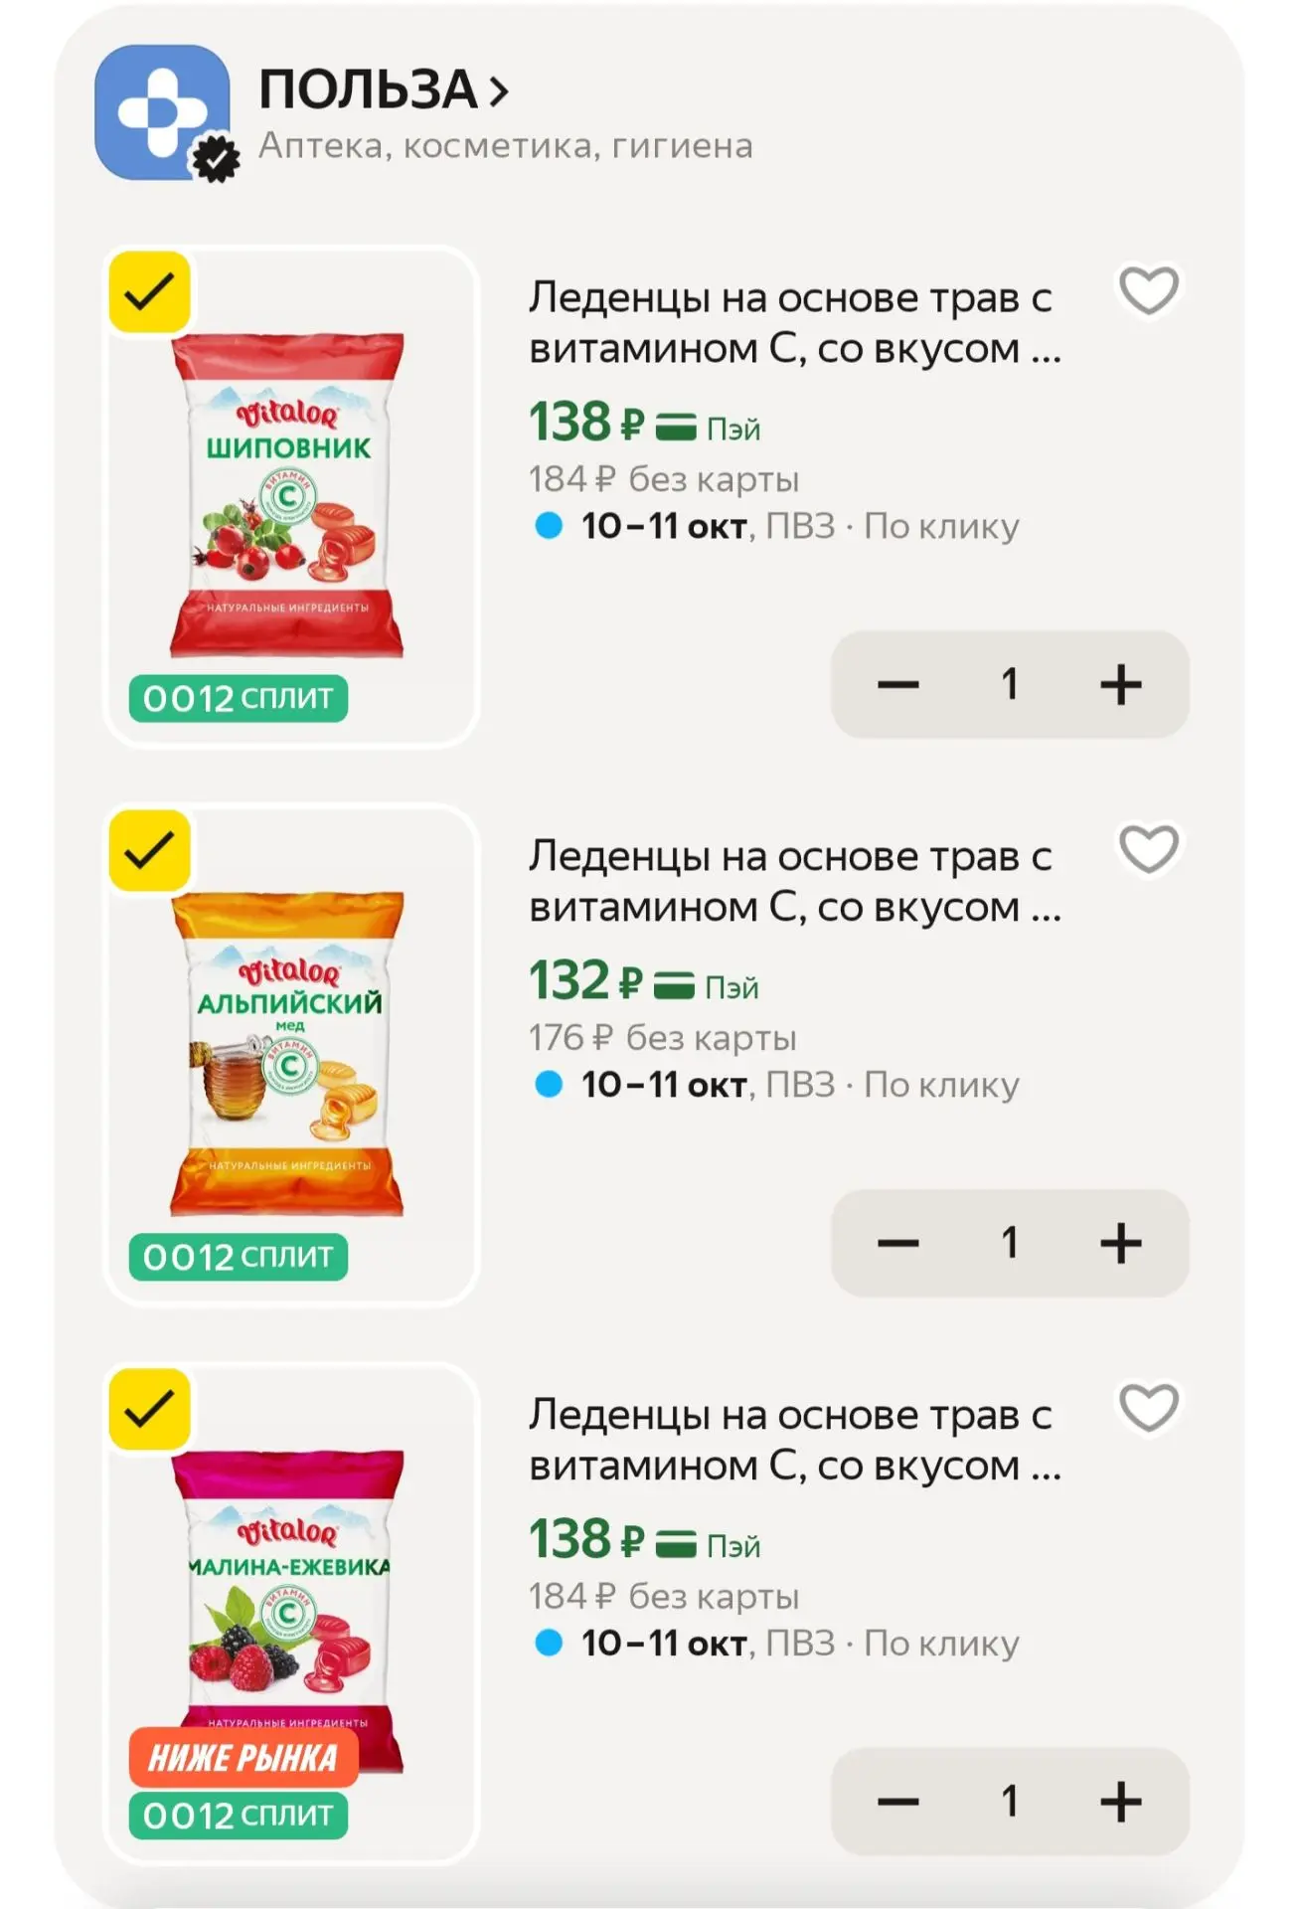The width and height of the screenshot is (1299, 1909).
Task: Tap heart icon for Малина-Ежевика lozenges
Action: click(x=1149, y=1408)
